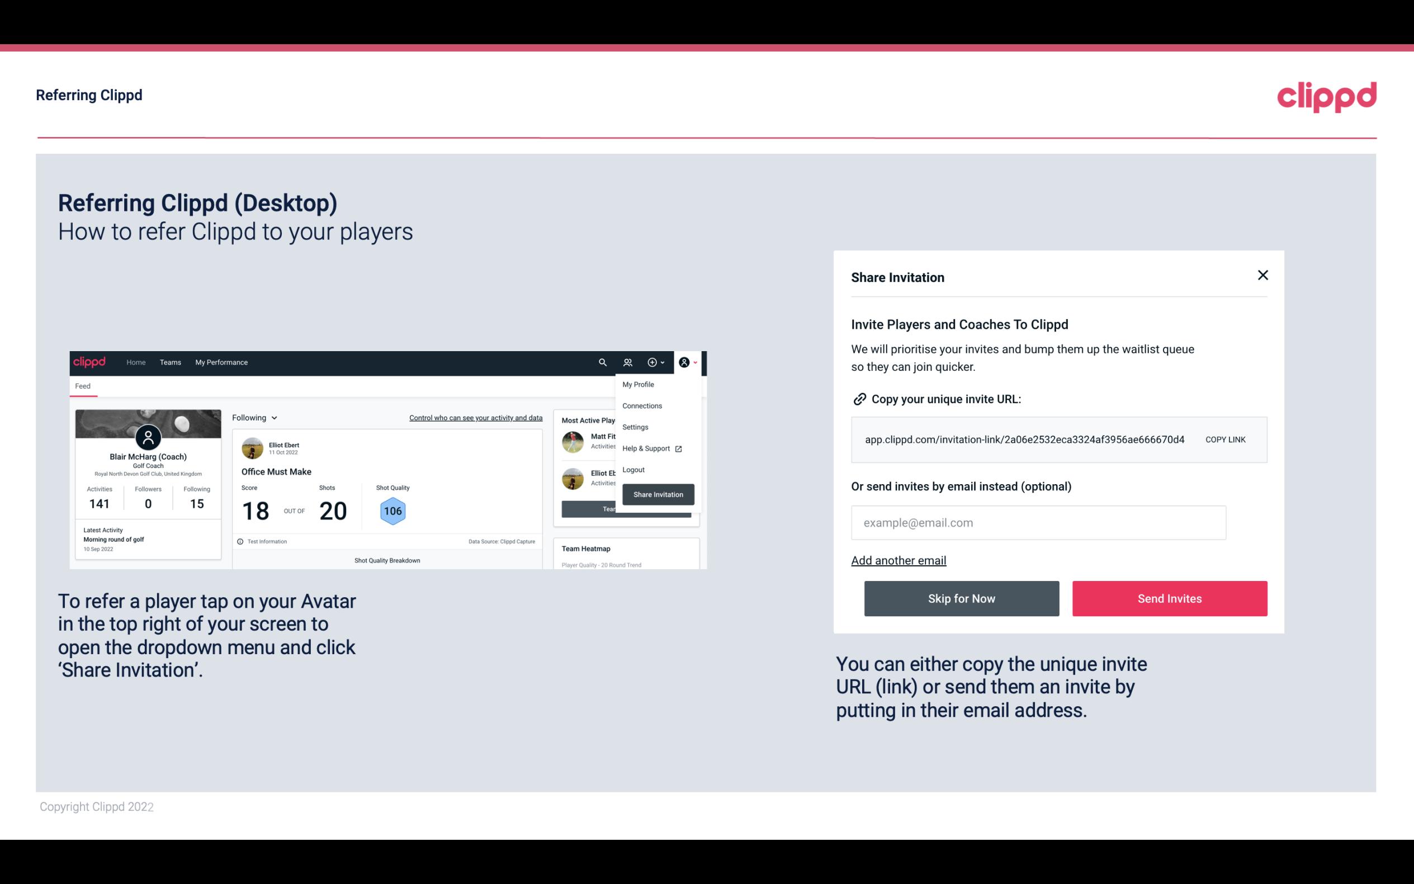Click the email input field in modal
Image resolution: width=1414 pixels, height=884 pixels.
point(1038,522)
